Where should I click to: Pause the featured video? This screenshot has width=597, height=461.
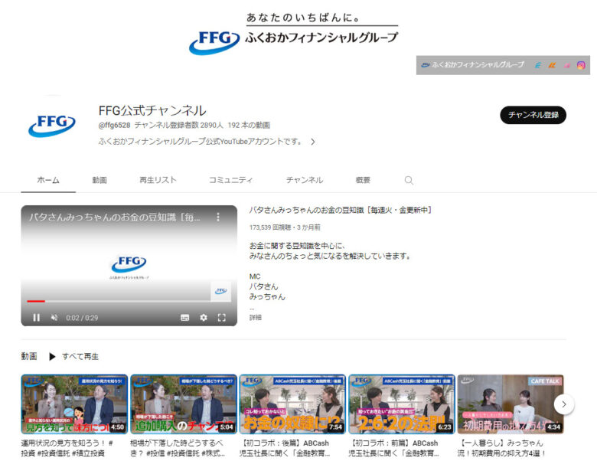[x=36, y=317]
